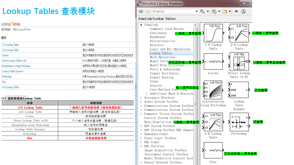Collapse the Simulink tree node

pyautogui.click(x=141, y=25)
